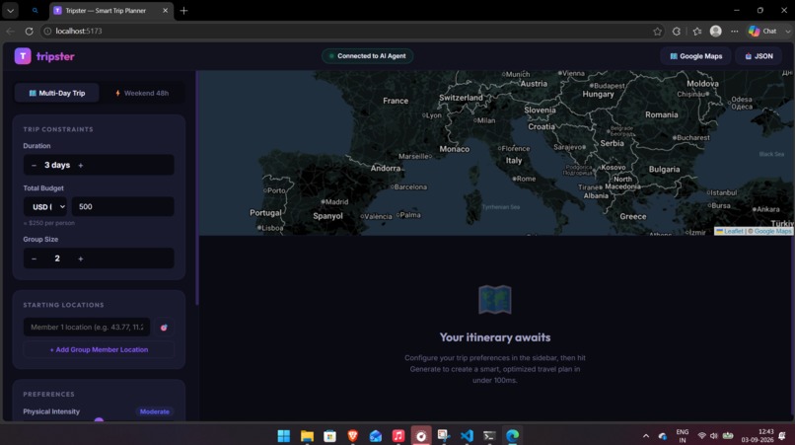Click the locate-me pin icon

tap(164, 328)
